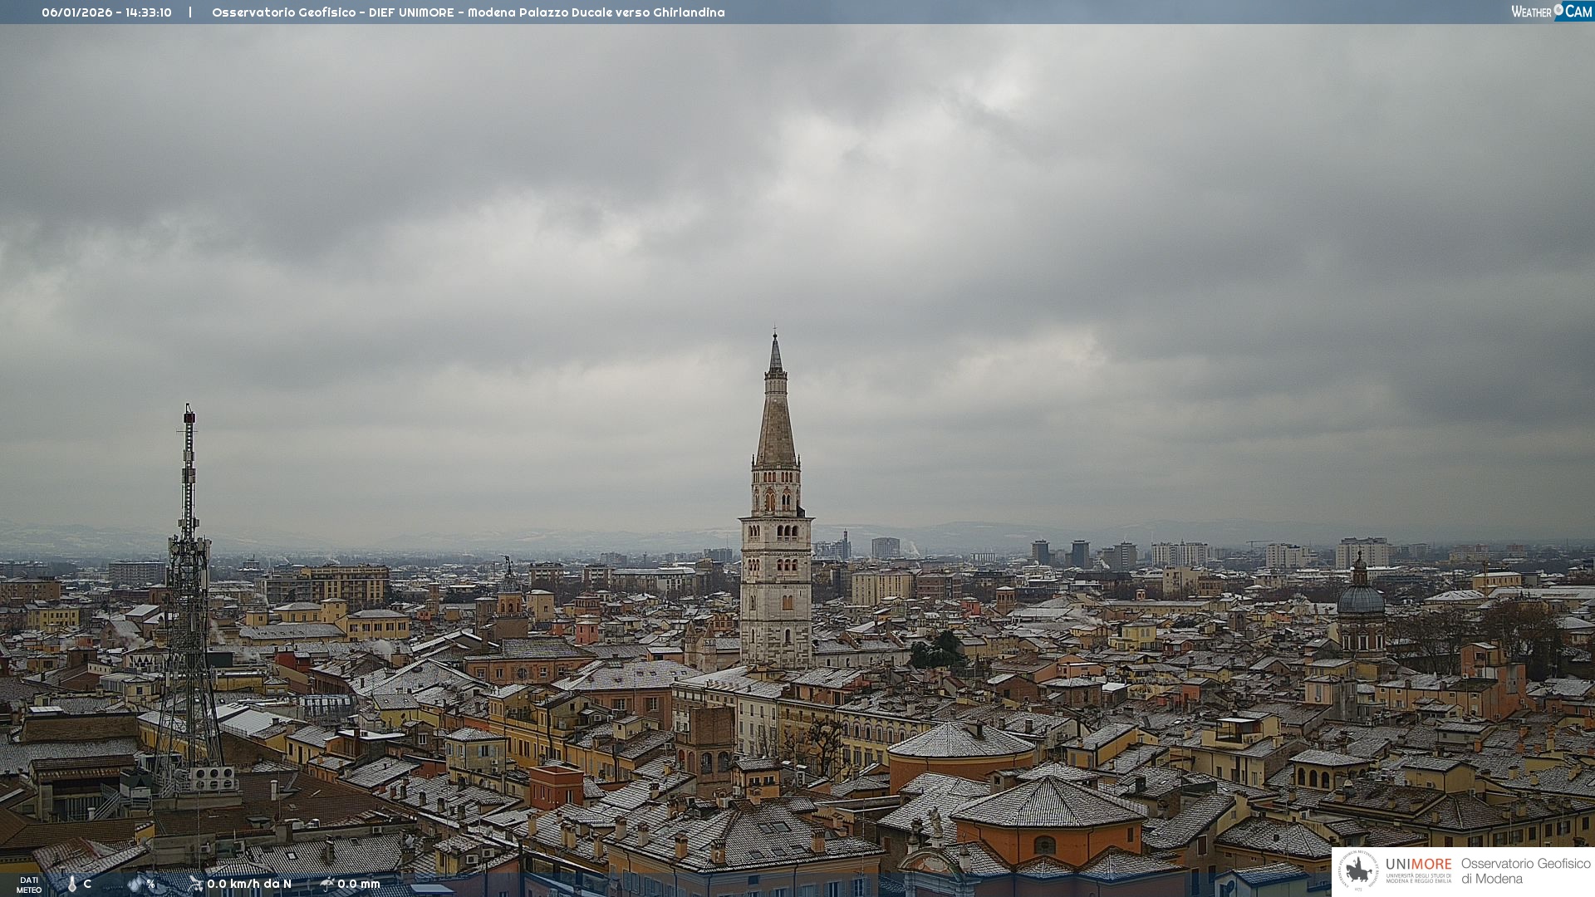Click the % humidity unit label

[x=150, y=884]
